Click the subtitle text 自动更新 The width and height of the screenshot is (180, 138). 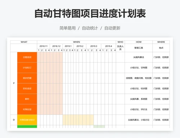point(112,28)
